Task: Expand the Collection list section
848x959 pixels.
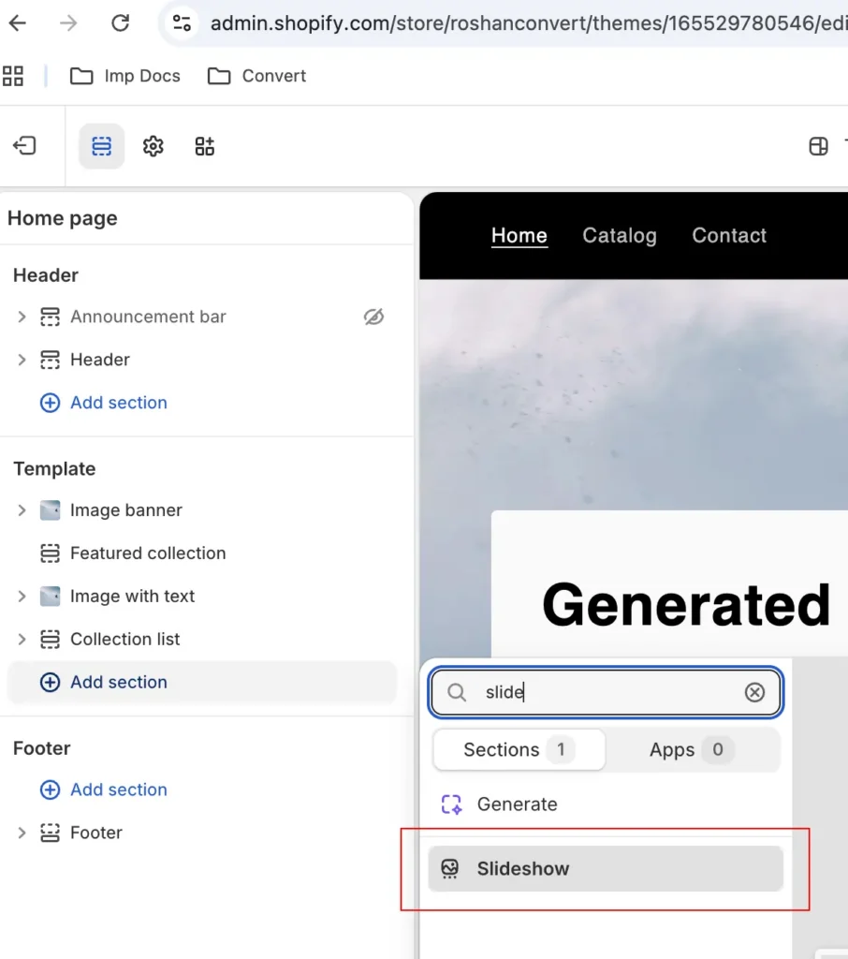Action: coord(22,639)
